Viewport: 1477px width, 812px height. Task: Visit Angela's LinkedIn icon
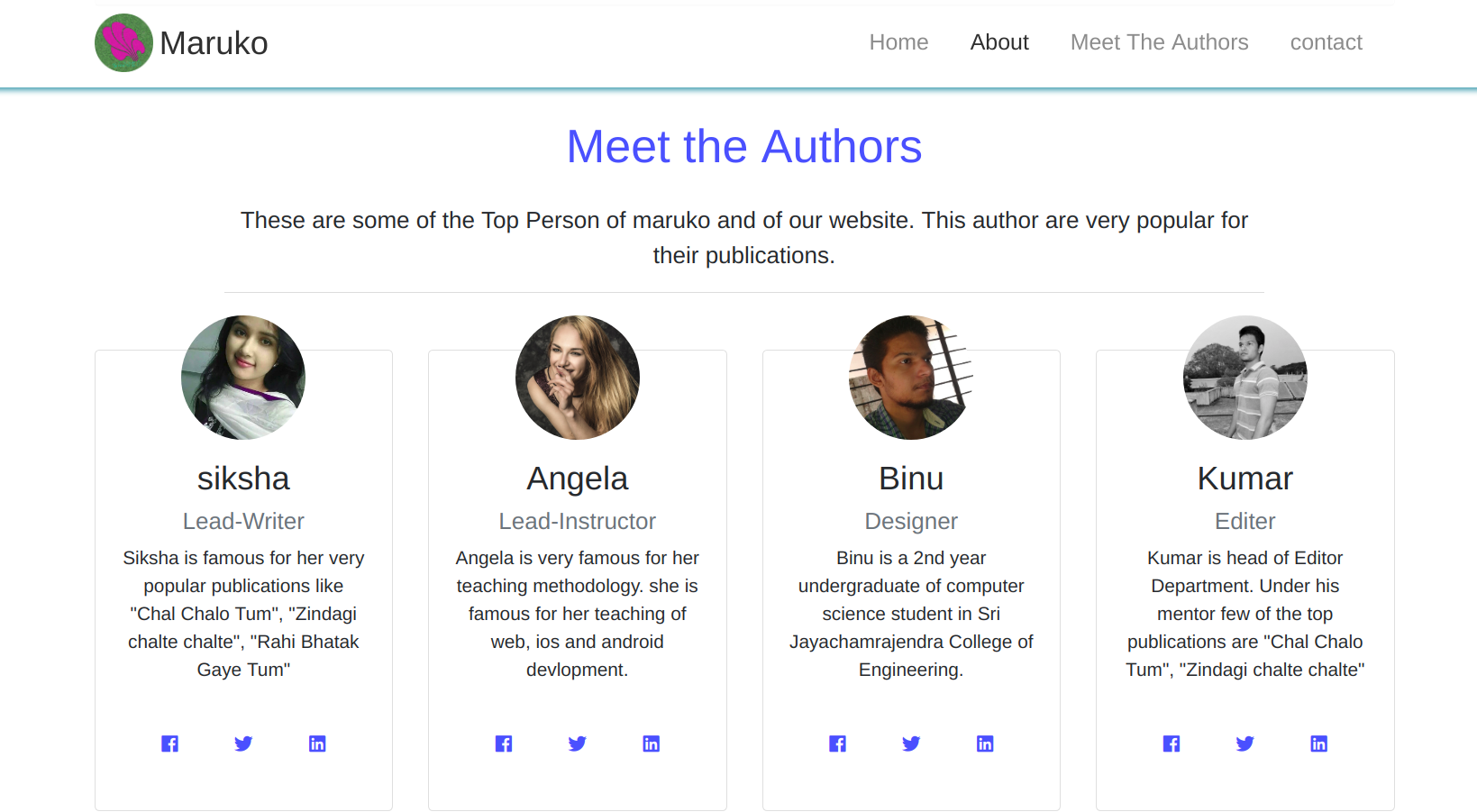pyautogui.click(x=652, y=744)
